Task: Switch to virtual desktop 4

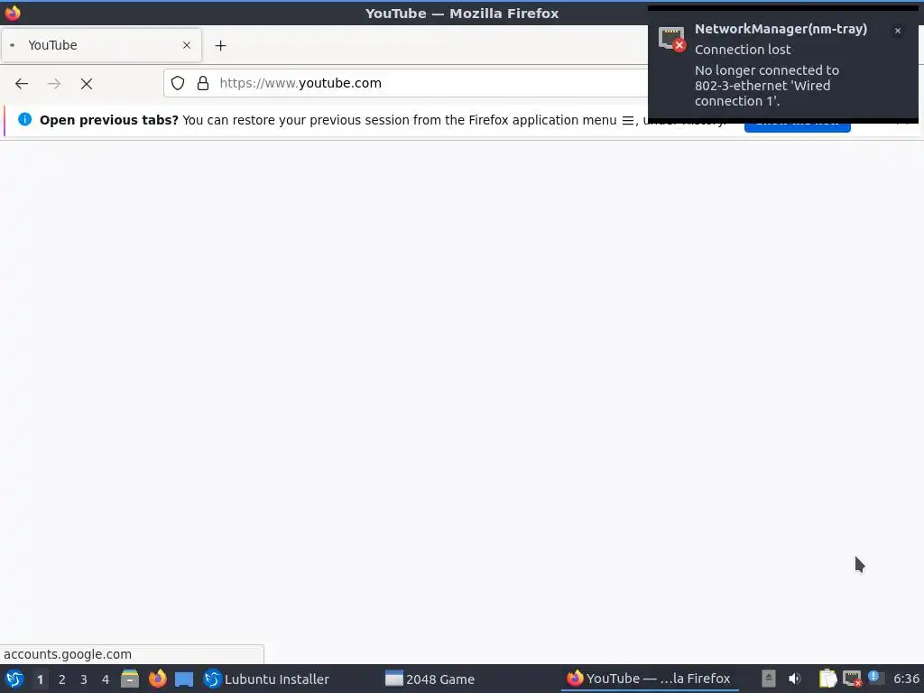Action: 106,679
